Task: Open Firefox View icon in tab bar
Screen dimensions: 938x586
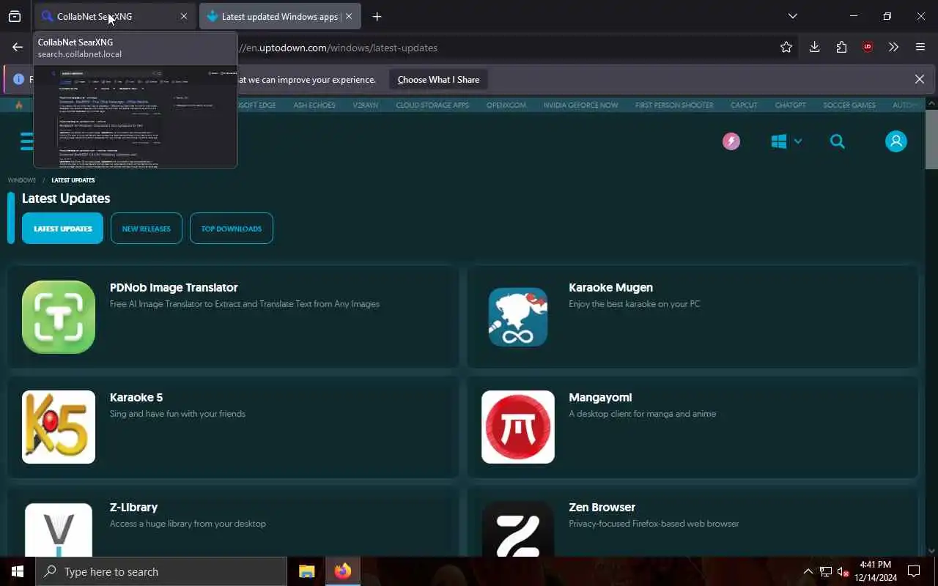Action: click(15, 16)
